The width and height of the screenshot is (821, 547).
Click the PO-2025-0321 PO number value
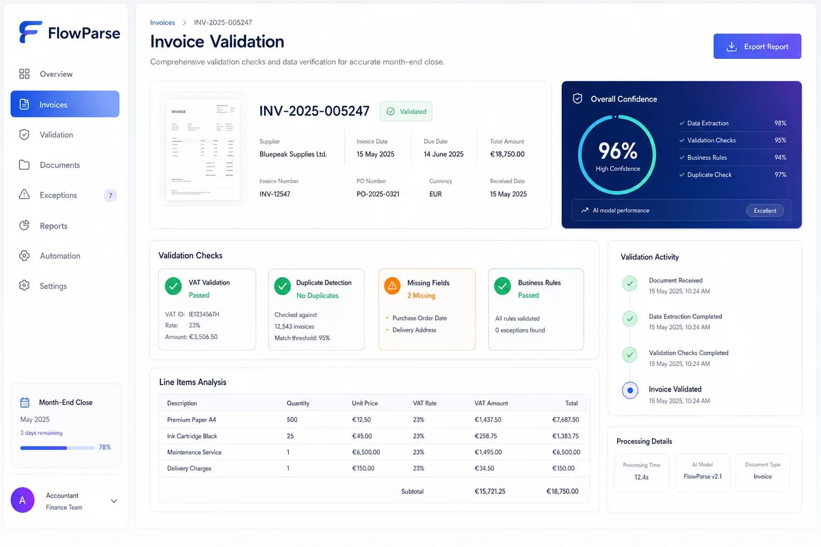(378, 194)
